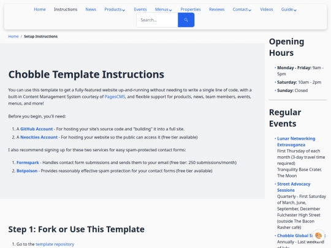Open the Neocities Account link
The height and width of the screenshot is (248, 331).
click(x=39, y=137)
